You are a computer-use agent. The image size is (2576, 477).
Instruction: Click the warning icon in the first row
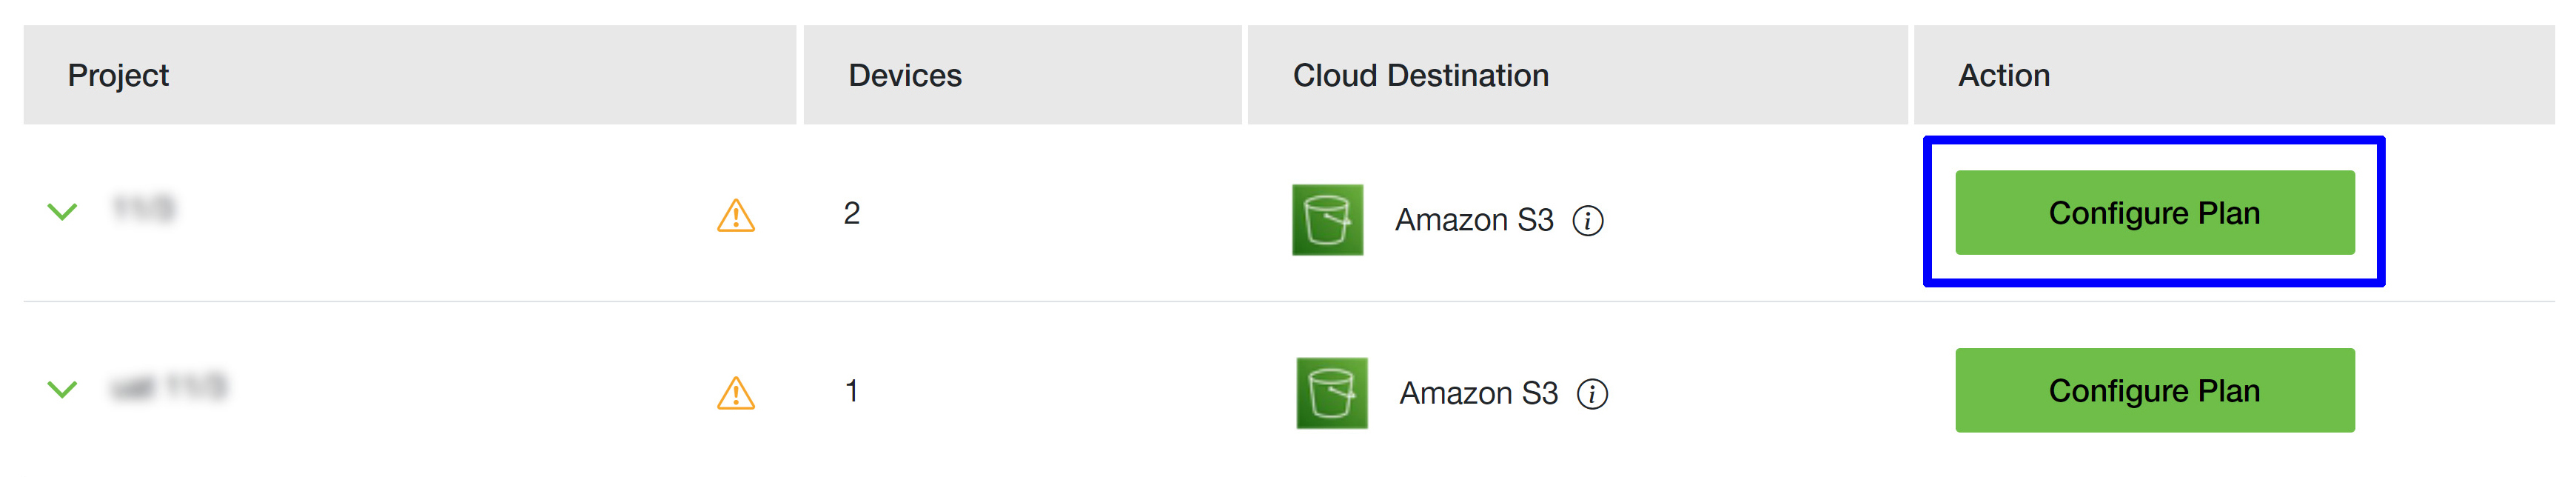[736, 215]
